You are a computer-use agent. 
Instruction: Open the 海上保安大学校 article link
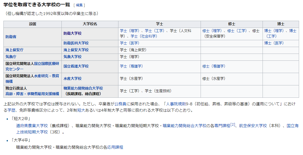pos(76,50)
